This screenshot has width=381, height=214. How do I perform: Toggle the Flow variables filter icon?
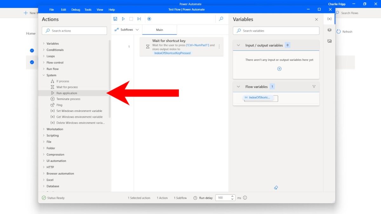click(314, 86)
